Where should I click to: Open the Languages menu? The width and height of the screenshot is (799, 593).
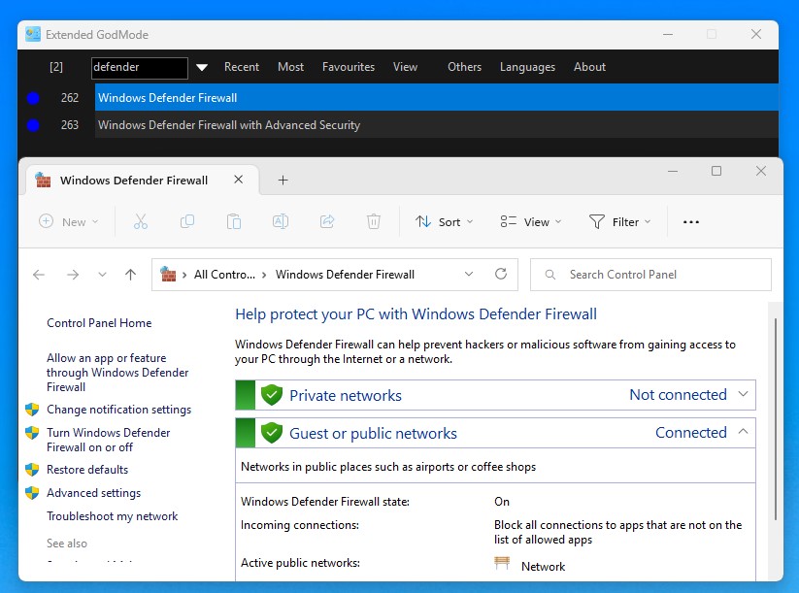[527, 67]
